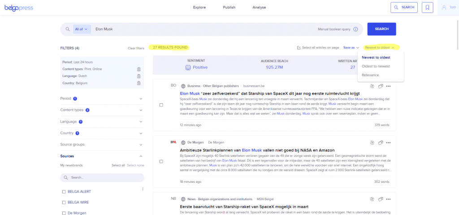Screen dimensions: 459x215
Task: Click Manual boolean query link
Action: tap(333, 29)
